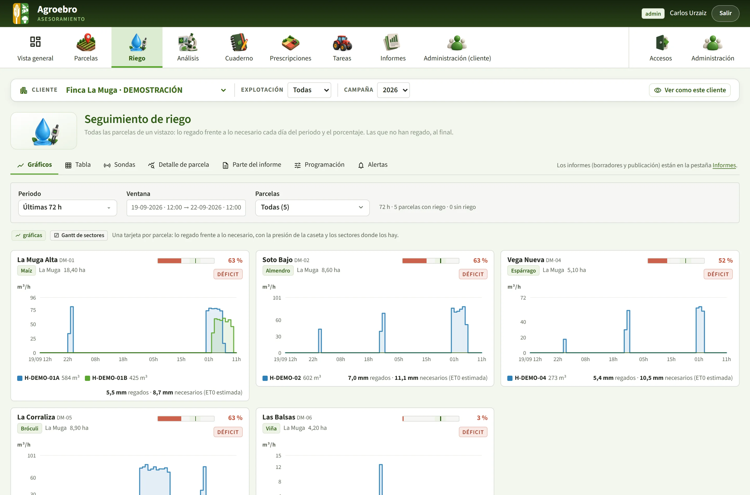Click the Bróculi crop tag

click(x=30, y=428)
